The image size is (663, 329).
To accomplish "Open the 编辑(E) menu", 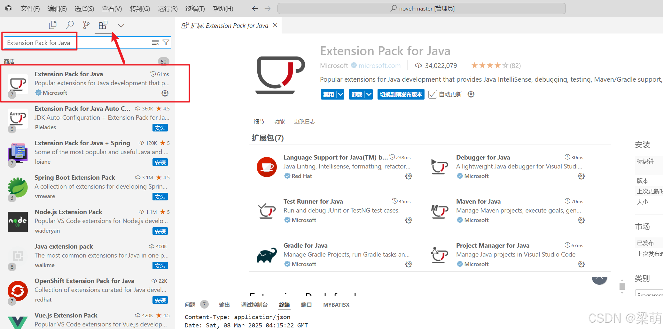I will 57,9.
